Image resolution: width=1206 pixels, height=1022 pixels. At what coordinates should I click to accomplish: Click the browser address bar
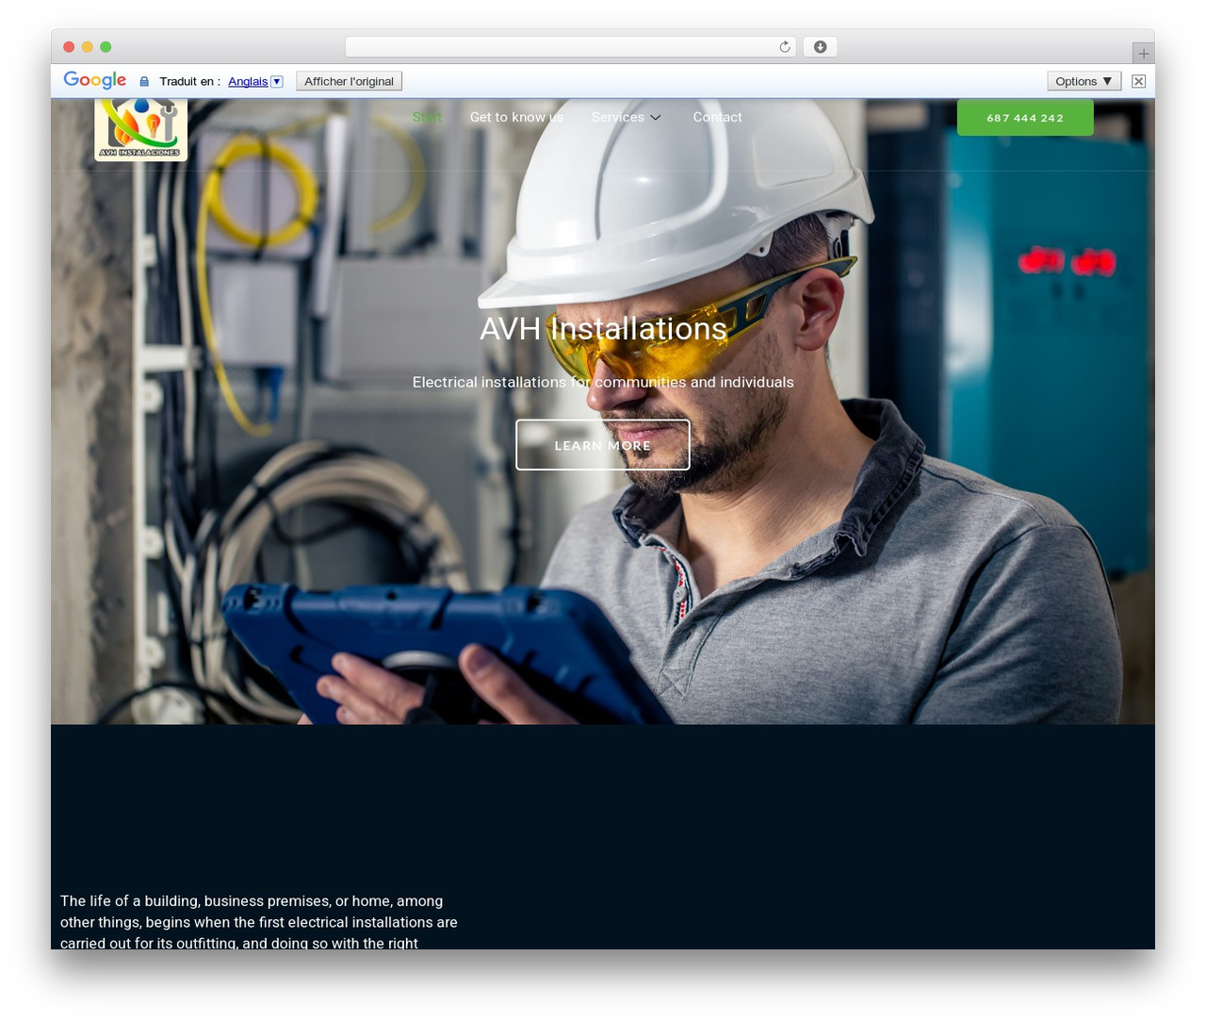[570, 47]
